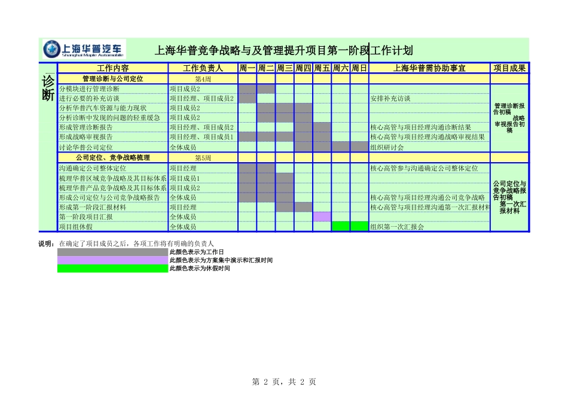Click 全体成员 owner for 讨论华普公司定位
Screen dimensions: 568x402
point(203,147)
